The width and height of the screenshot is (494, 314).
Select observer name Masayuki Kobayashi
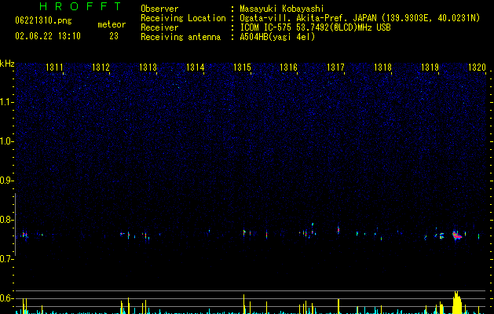click(282, 9)
